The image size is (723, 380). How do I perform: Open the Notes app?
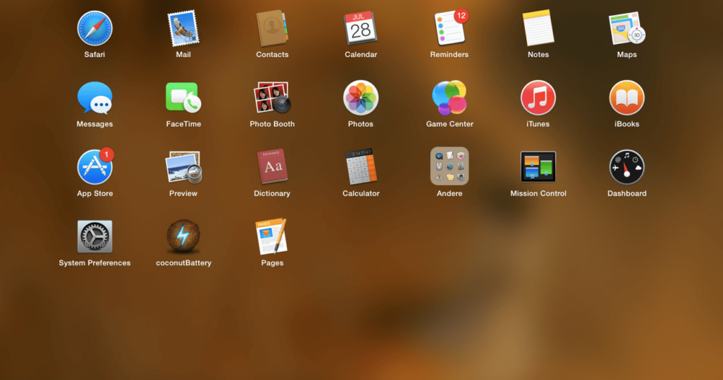click(x=538, y=28)
